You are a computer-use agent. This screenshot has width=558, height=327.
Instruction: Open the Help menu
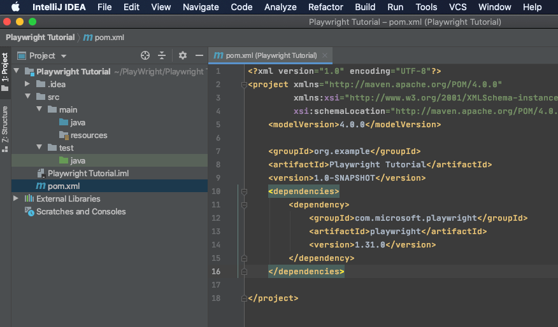coord(532,7)
